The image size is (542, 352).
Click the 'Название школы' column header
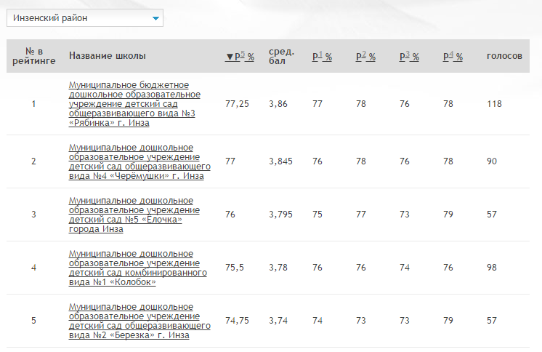pyautogui.click(x=107, y=56)
